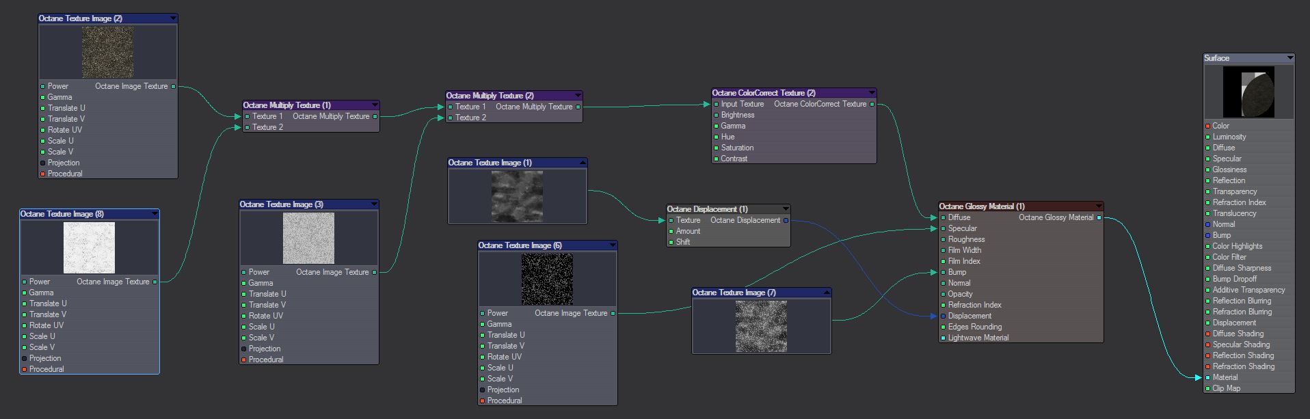Click the Octane Glossy Material output socket

point(1099,217)
